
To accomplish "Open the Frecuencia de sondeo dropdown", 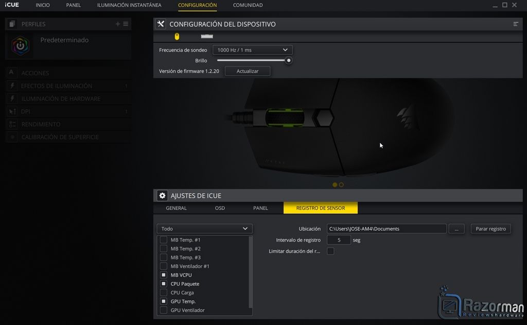I will tap(252, 50).
